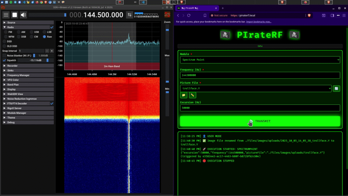Open the Import bookmarks now link
The height and width of the screenshot is (196, 348).
click(x=259, y=22)
